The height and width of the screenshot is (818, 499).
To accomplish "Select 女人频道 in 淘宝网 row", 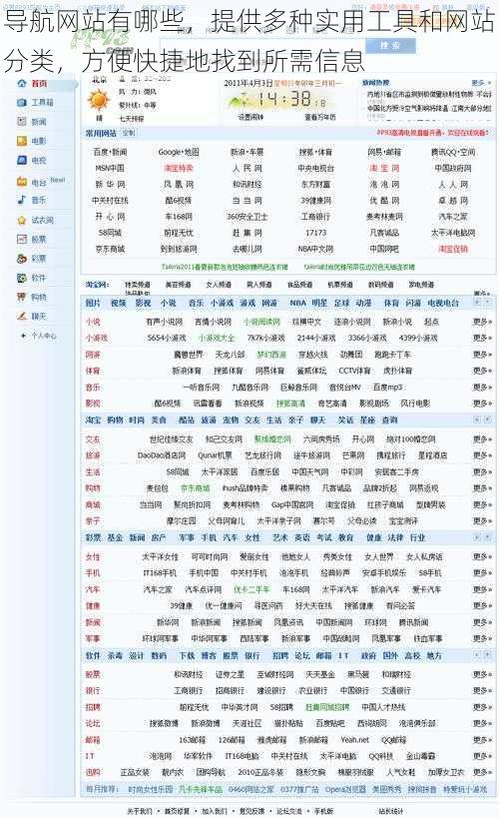I will [x=219, y=285].
